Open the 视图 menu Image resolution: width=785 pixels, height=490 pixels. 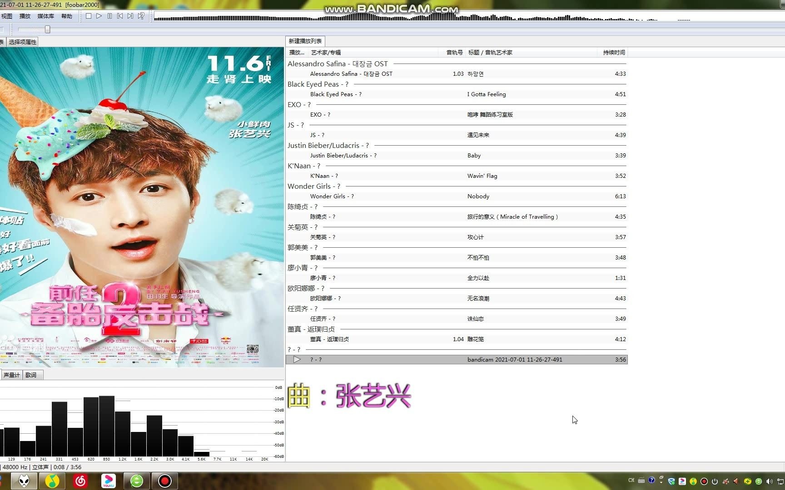(x=6, y=16)
